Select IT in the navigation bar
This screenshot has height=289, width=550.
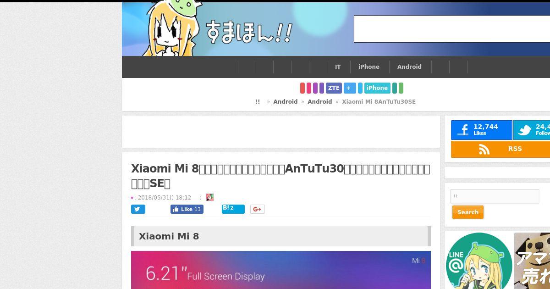338,67
